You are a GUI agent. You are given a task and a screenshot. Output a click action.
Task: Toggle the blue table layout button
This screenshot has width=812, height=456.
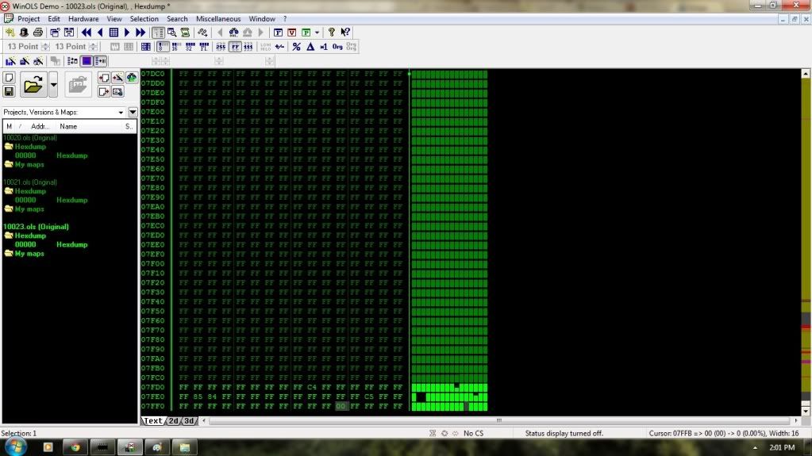tap(145, 47)
